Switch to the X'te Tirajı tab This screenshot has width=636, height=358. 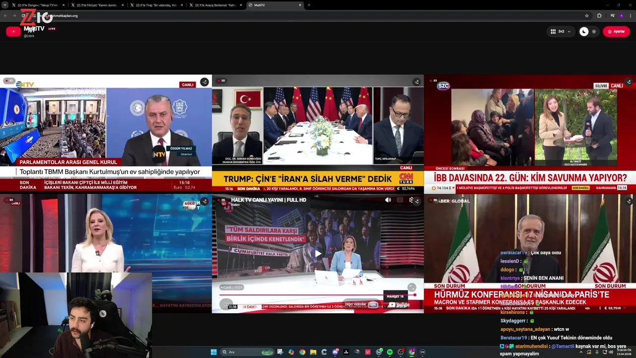(156, 5)
